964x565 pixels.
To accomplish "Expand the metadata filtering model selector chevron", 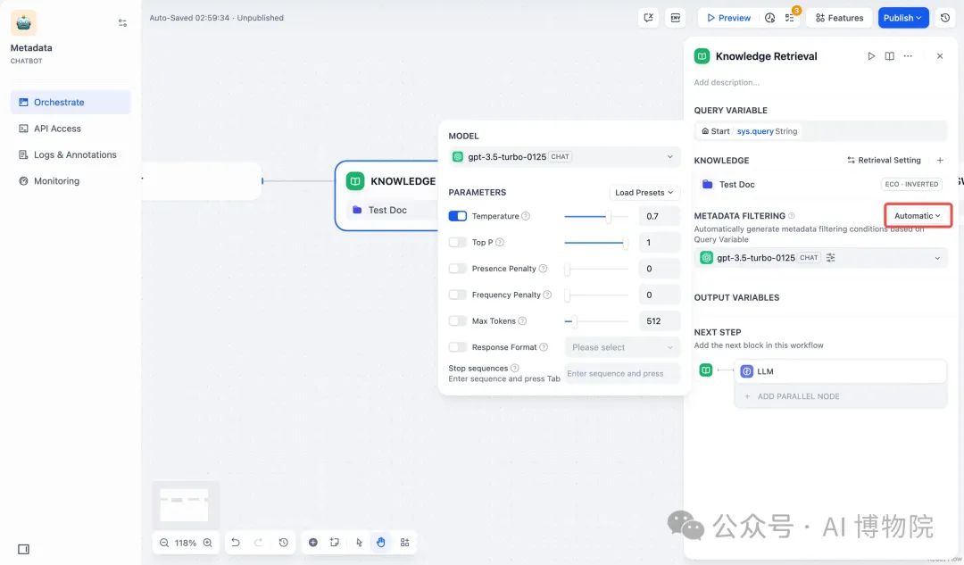I will [x=937, y=258].
